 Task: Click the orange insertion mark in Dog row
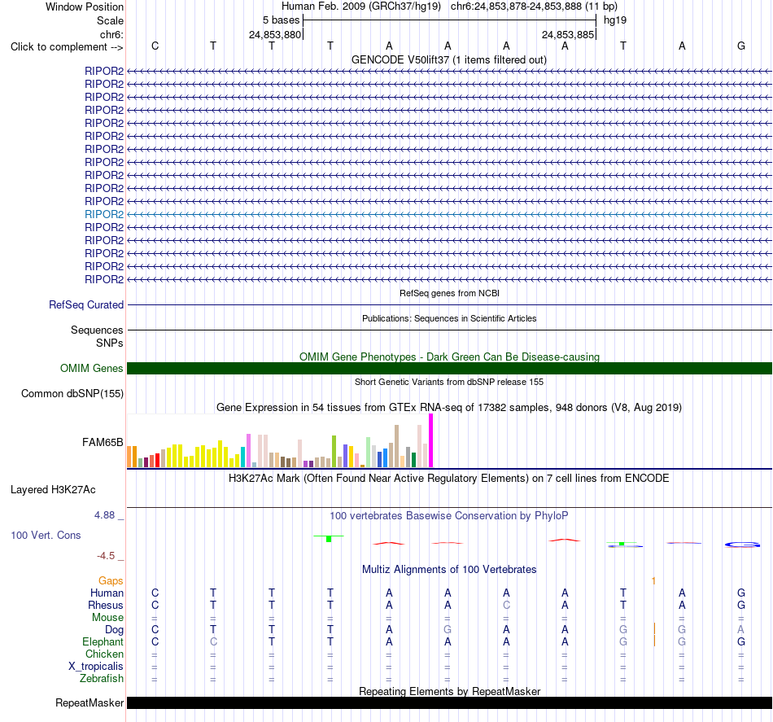(x=654, y=628)
